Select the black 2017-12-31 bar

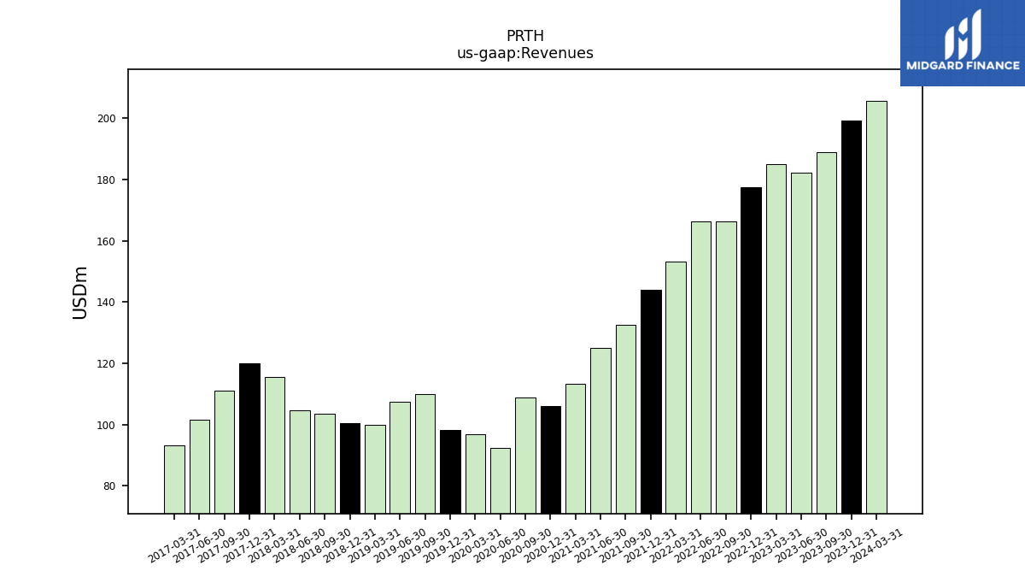click(249, 439)
